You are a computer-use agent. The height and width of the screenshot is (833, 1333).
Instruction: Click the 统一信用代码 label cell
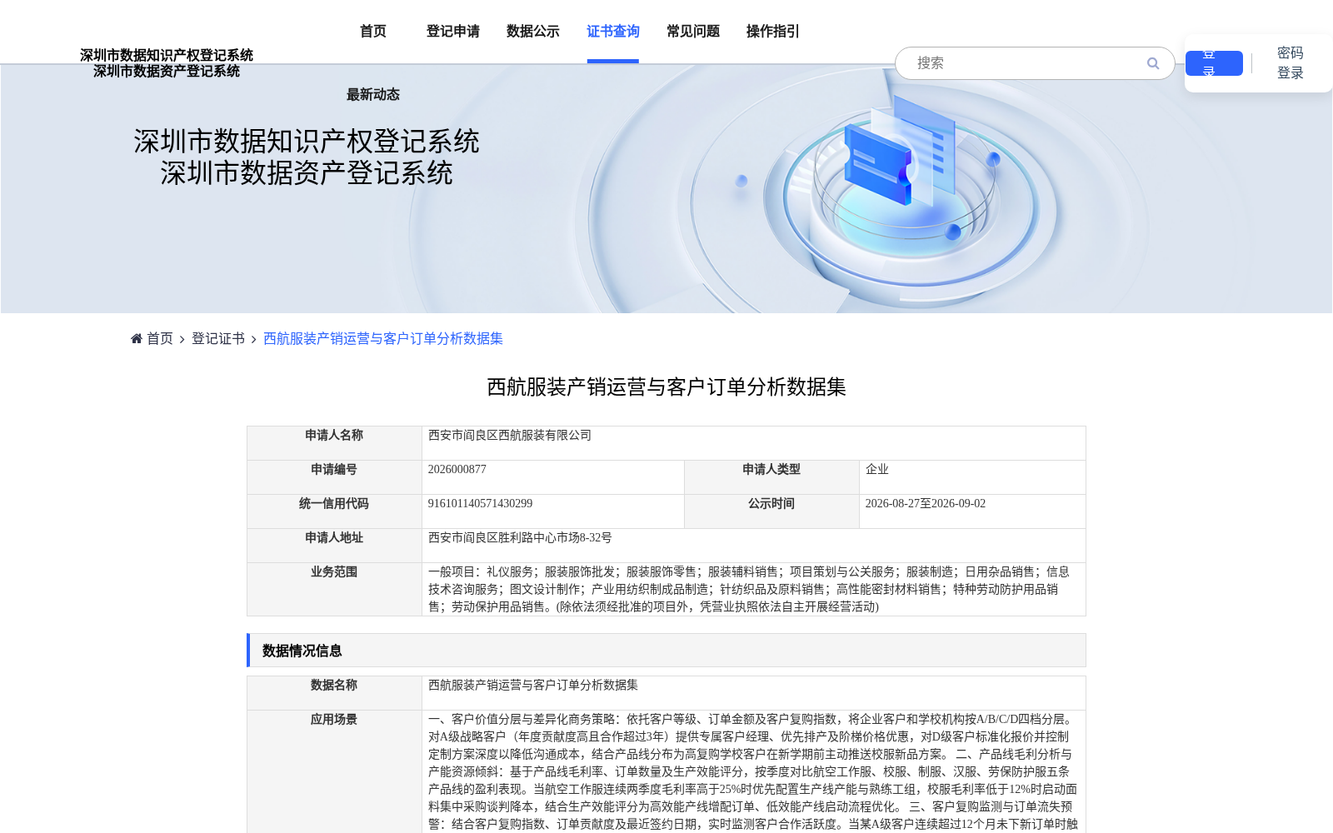coord(334,511)
